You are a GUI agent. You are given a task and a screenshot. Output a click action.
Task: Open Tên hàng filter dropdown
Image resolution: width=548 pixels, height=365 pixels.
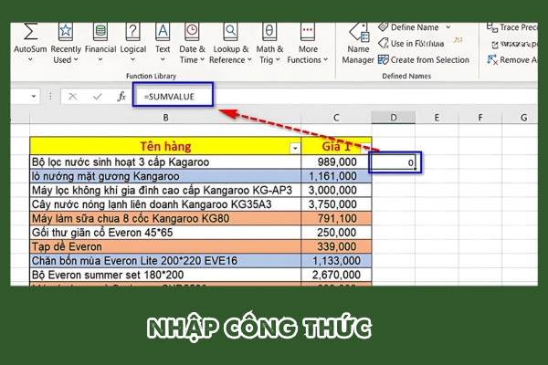pyautogui.click(x=295, y=149)
